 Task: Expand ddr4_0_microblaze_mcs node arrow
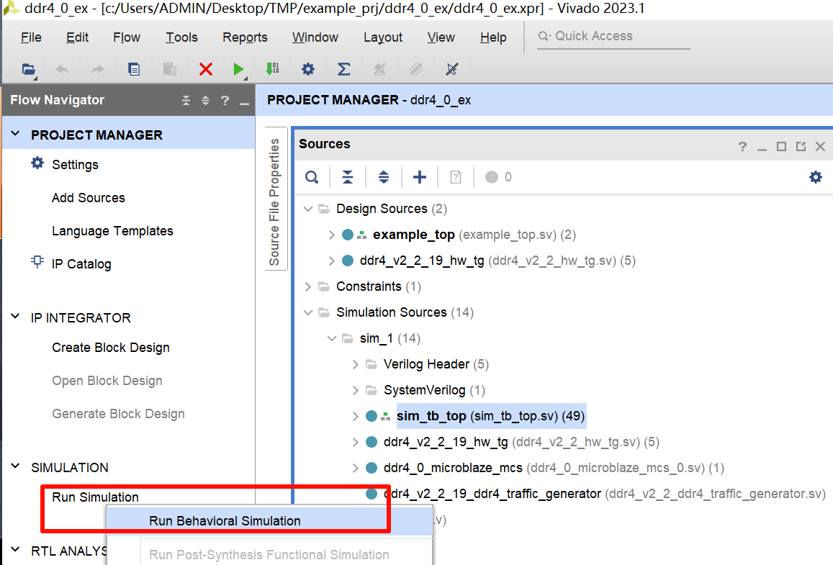[x=356, y=468]
